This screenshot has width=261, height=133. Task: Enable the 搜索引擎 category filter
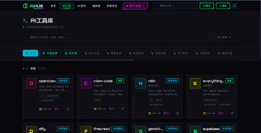[x=225, y=53]
